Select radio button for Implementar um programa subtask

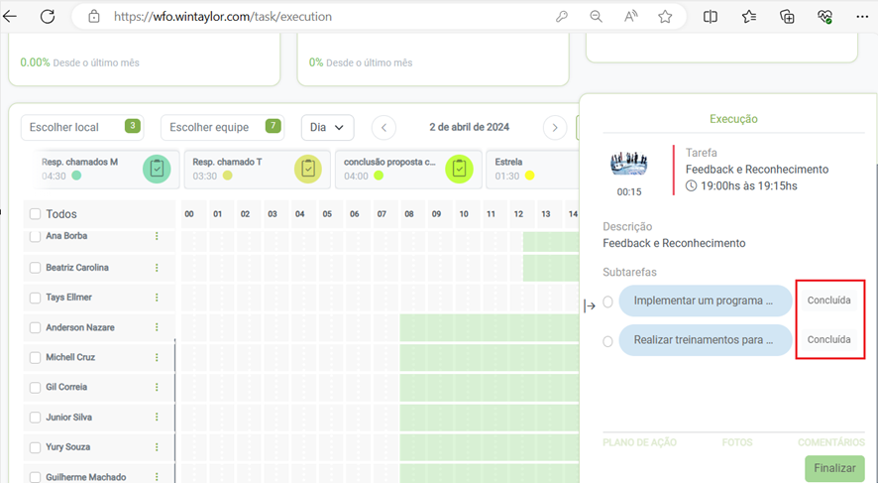tap(608, 302)
